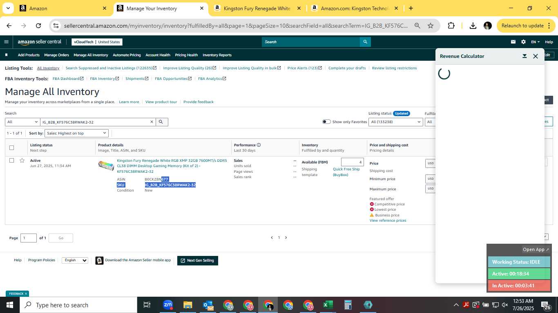This screenshot has height=313, width=558.
Task: Open a new browser tab
Action: (411, 8)
